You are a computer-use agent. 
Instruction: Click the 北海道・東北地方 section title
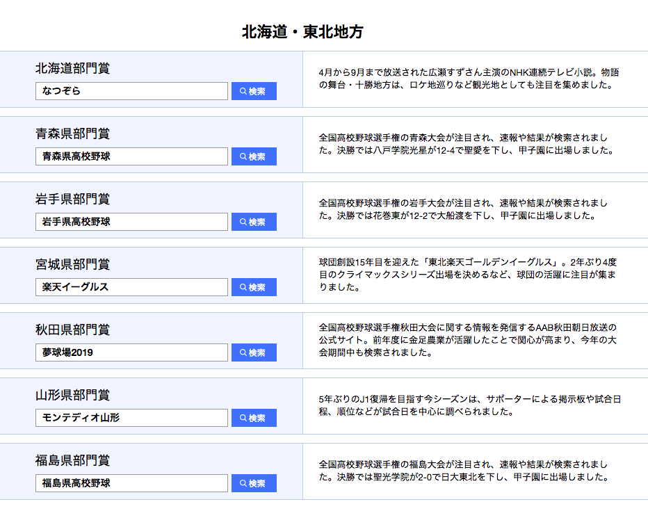click(302, 32)
